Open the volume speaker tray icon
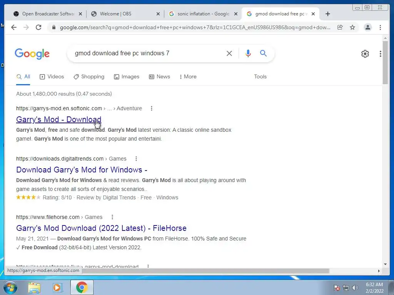This screenshot has width=394, height=295. pyautogui.click(x=355, y=288)
